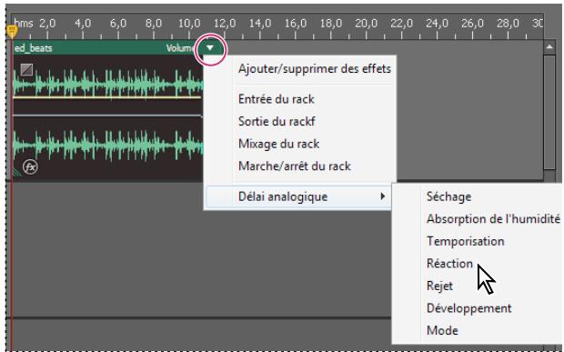Select Absorption de l'humidité
Viewport: 564px width, 352px height.
(x=493, y=219)
